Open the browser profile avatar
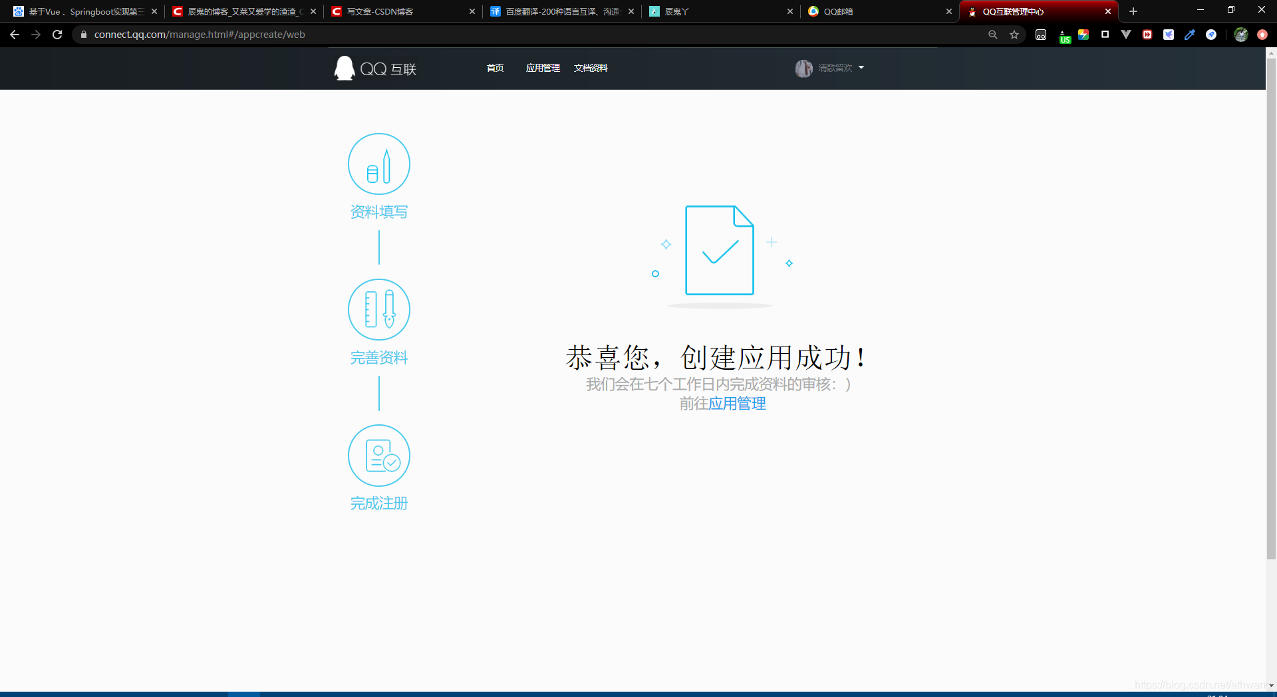Viewport: 1277px width, 697px height. pos(1240,35)
